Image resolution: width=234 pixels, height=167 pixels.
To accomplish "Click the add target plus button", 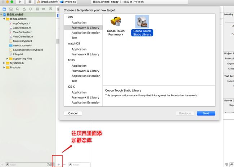I will [x=59, y=164].
